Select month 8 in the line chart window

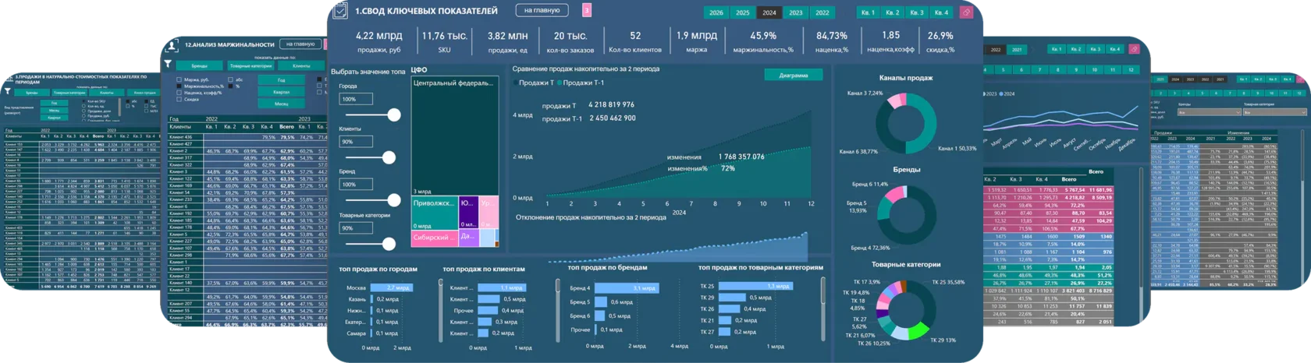click(x=1057, y=70)
